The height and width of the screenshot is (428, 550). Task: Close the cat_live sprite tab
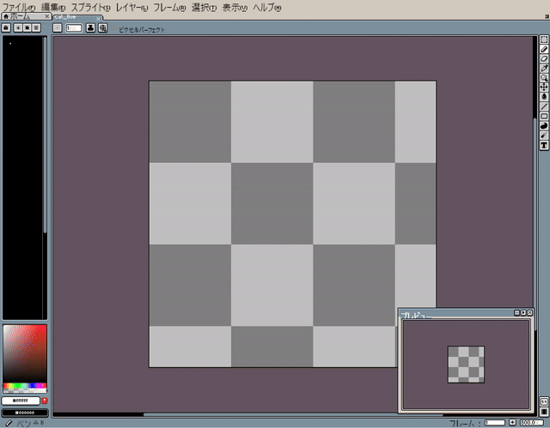click(99, 18)
